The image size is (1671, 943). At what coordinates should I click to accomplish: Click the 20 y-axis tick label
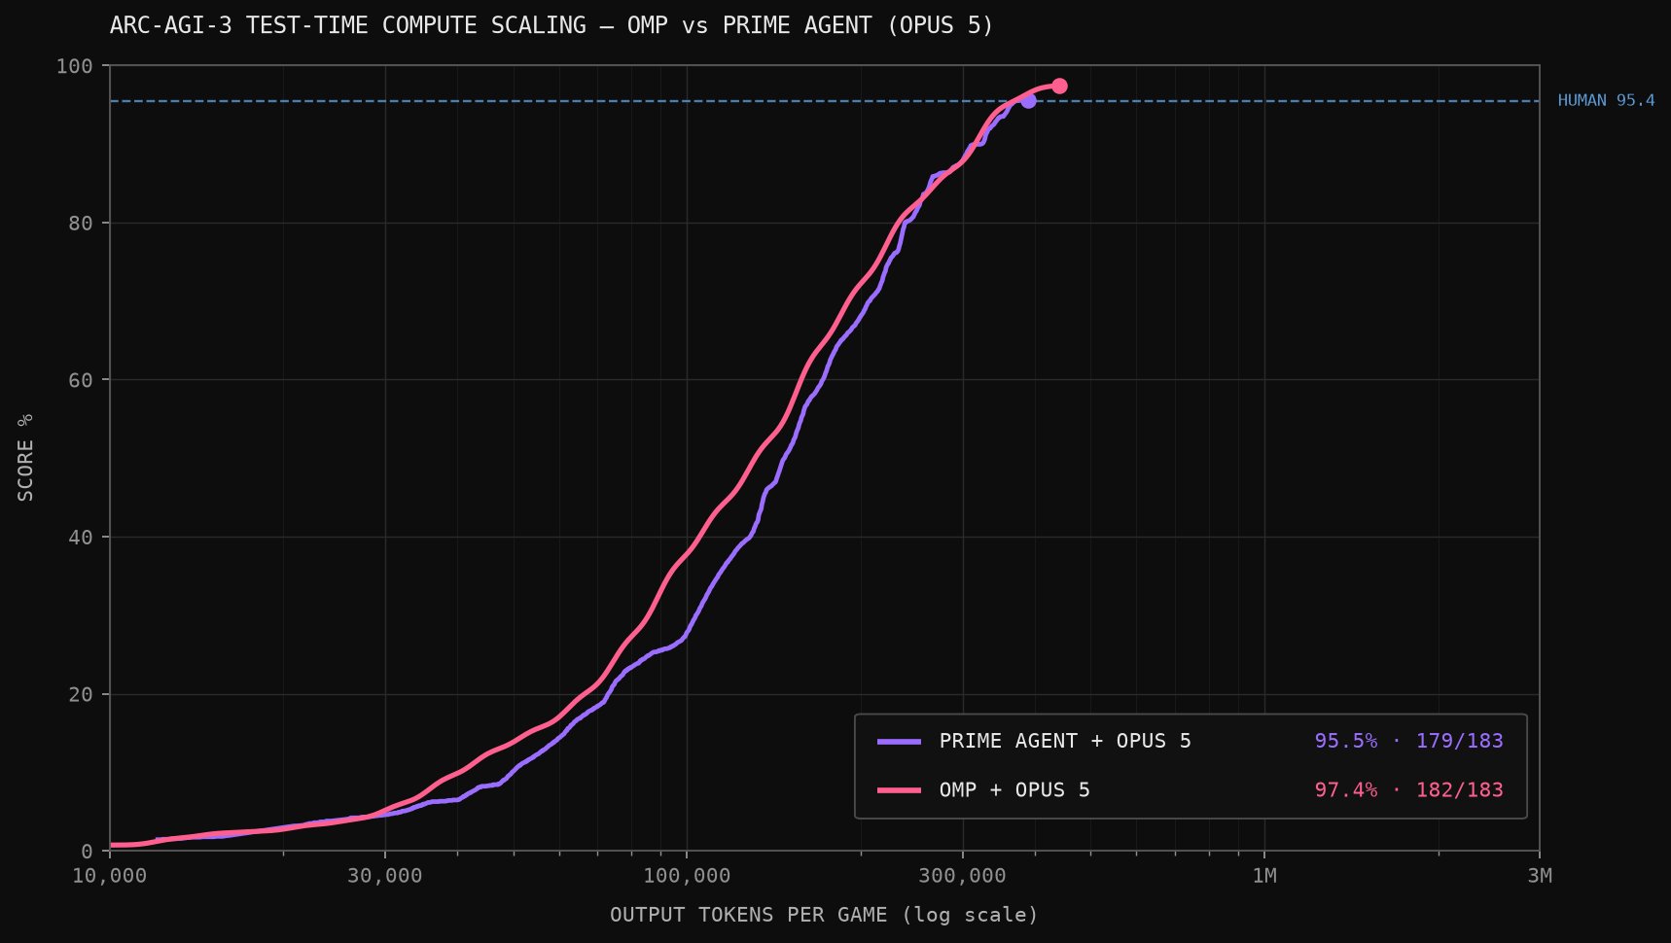click(82, 694)
